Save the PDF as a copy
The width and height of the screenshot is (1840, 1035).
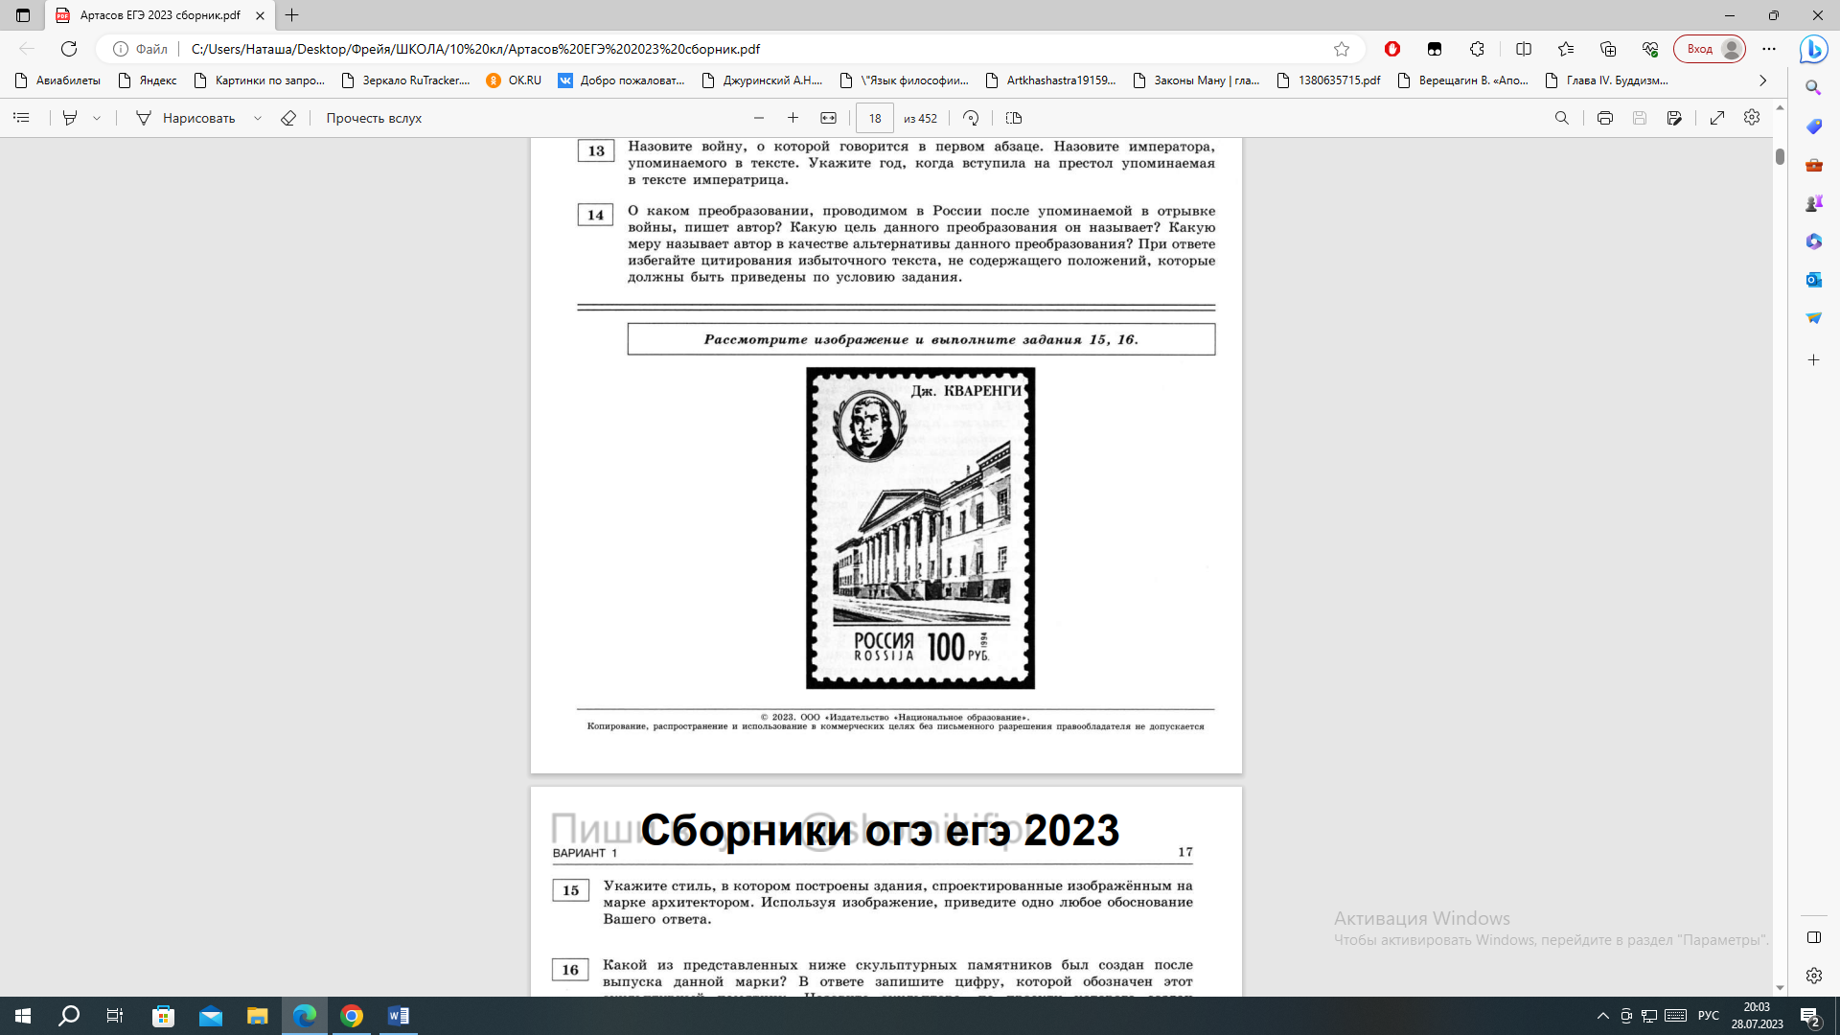1674,118
